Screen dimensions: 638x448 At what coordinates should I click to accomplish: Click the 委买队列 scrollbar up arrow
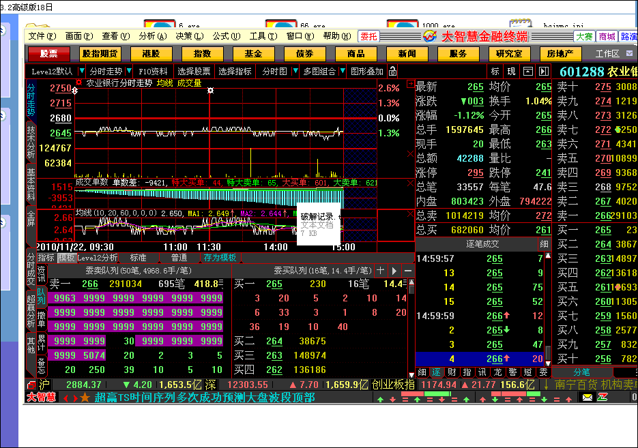[411, 282]
